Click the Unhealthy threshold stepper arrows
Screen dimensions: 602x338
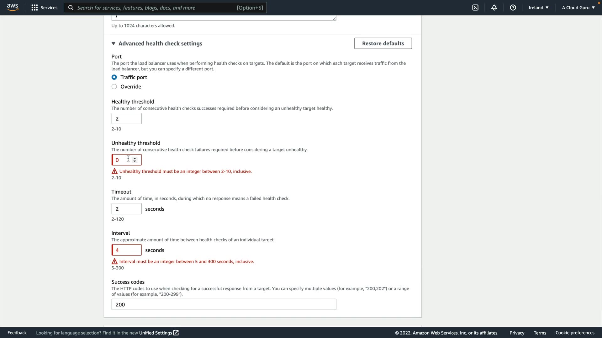(135, 160)
